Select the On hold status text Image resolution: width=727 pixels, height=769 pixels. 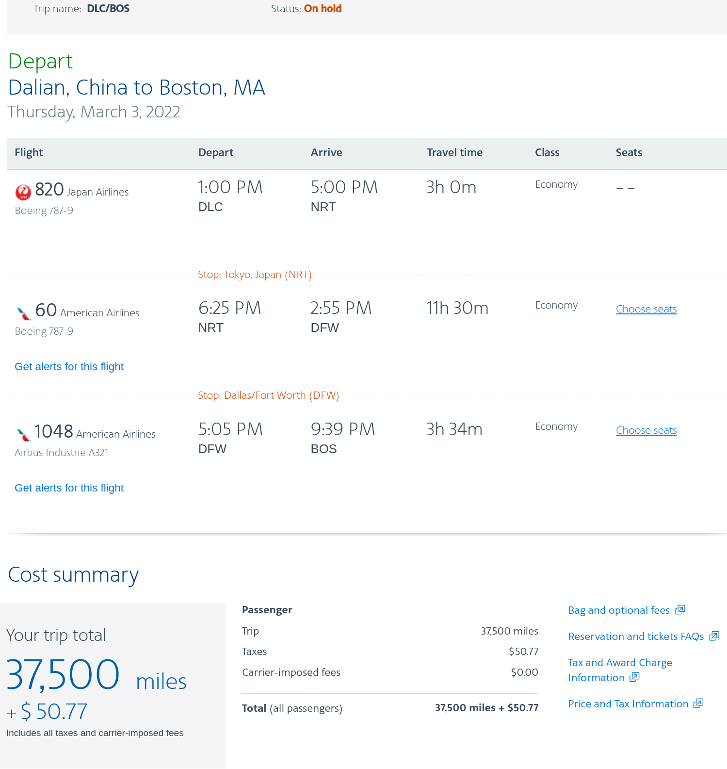[x=323, y=9]
